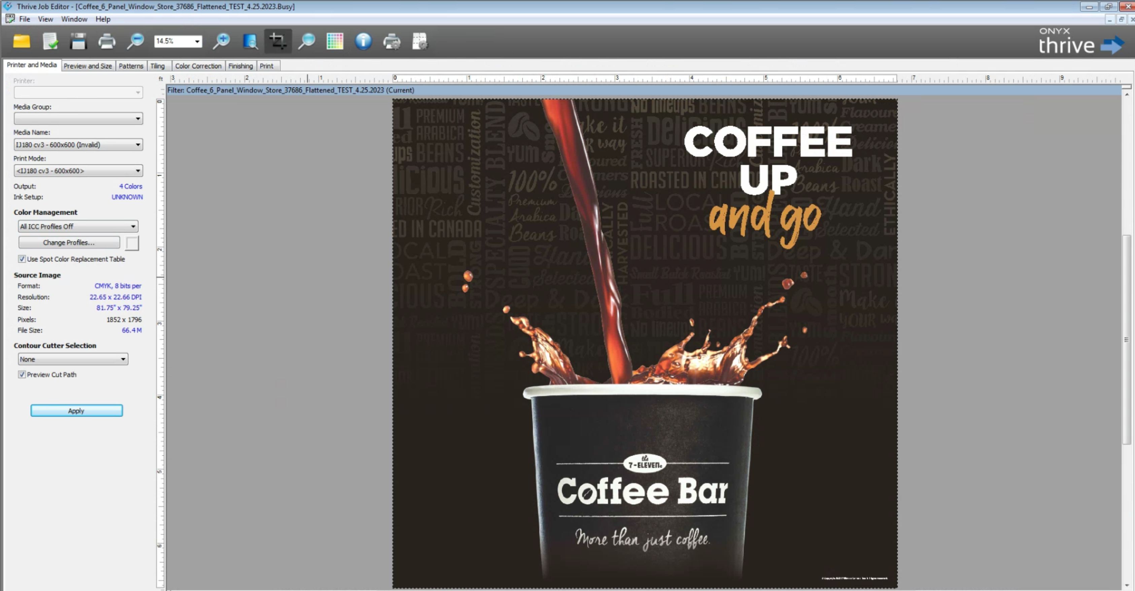Switch to the Preview and Size tab
Image resolution: width=1135 pixels, height=591 pixels.
click(x=88, y=66)
